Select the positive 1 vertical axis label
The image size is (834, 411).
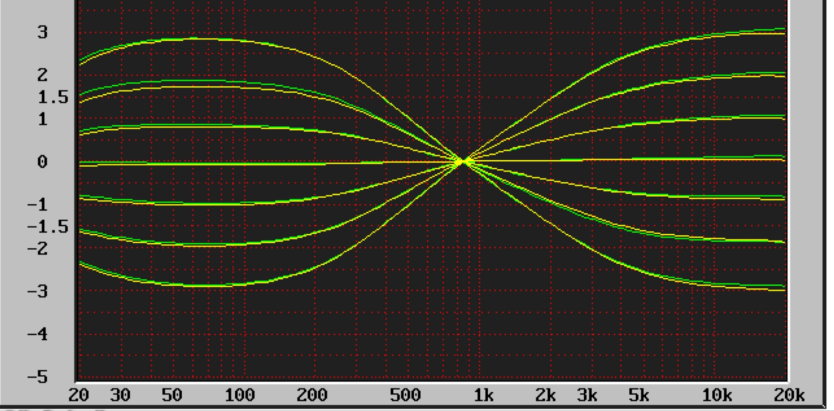[42, 120]
